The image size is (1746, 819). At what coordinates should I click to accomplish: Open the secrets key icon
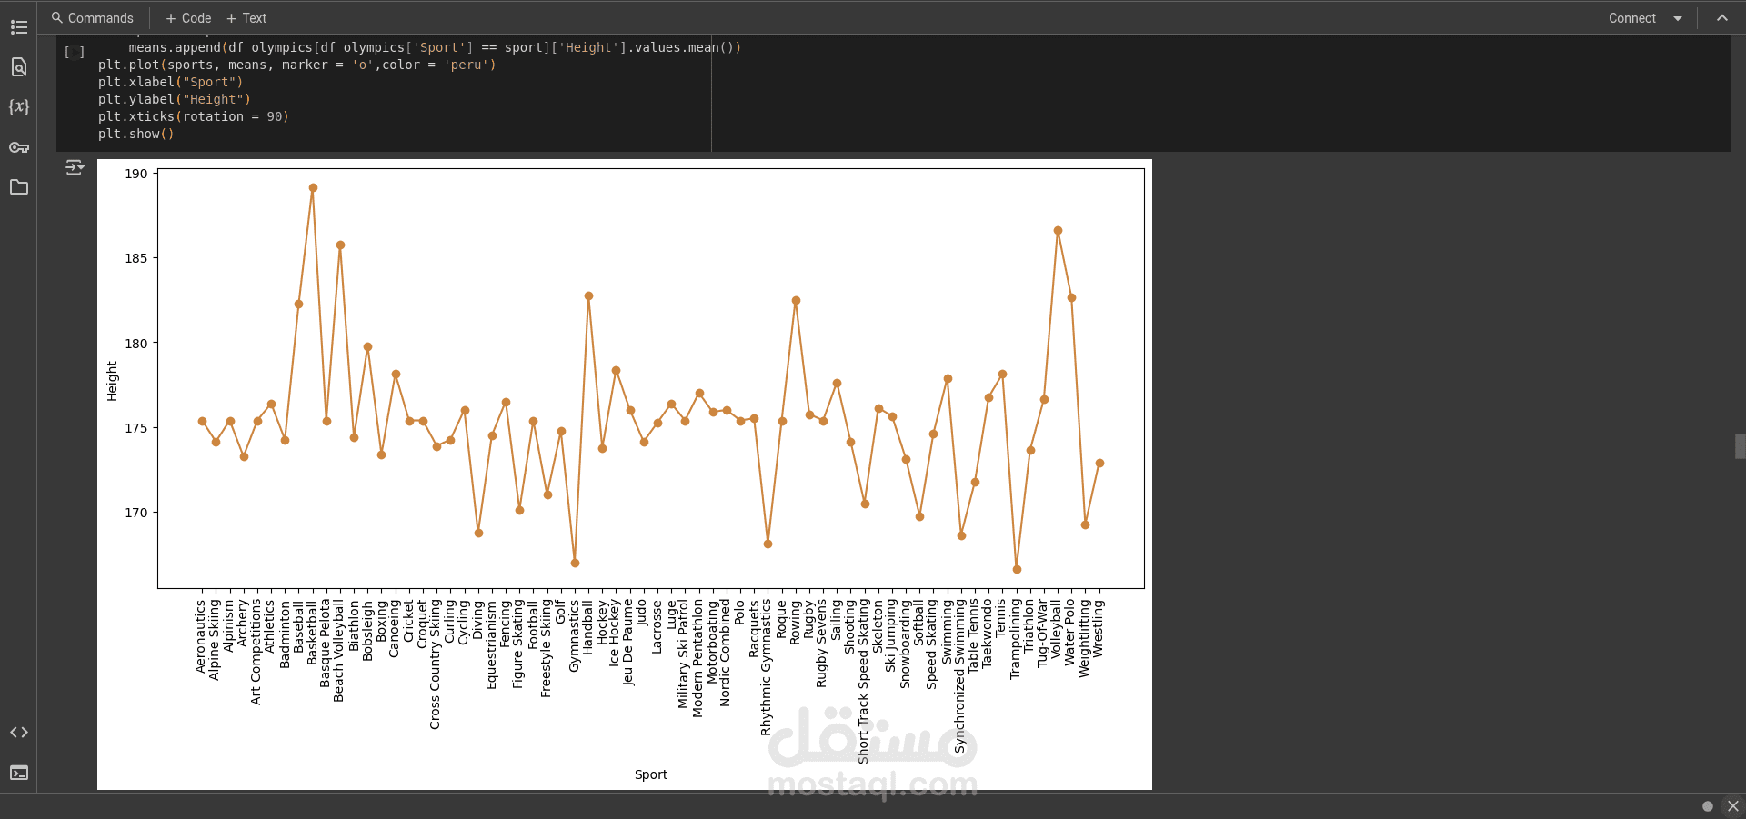19,147
